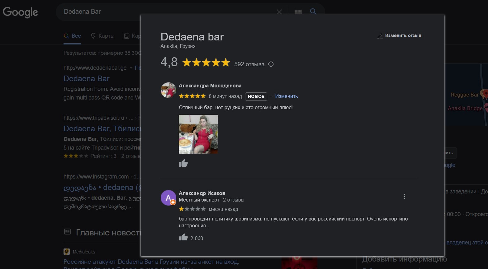The height and width of the screenshot is (269, 488).
Task: Click the Google logo
Action: click(x=20, y=12)
